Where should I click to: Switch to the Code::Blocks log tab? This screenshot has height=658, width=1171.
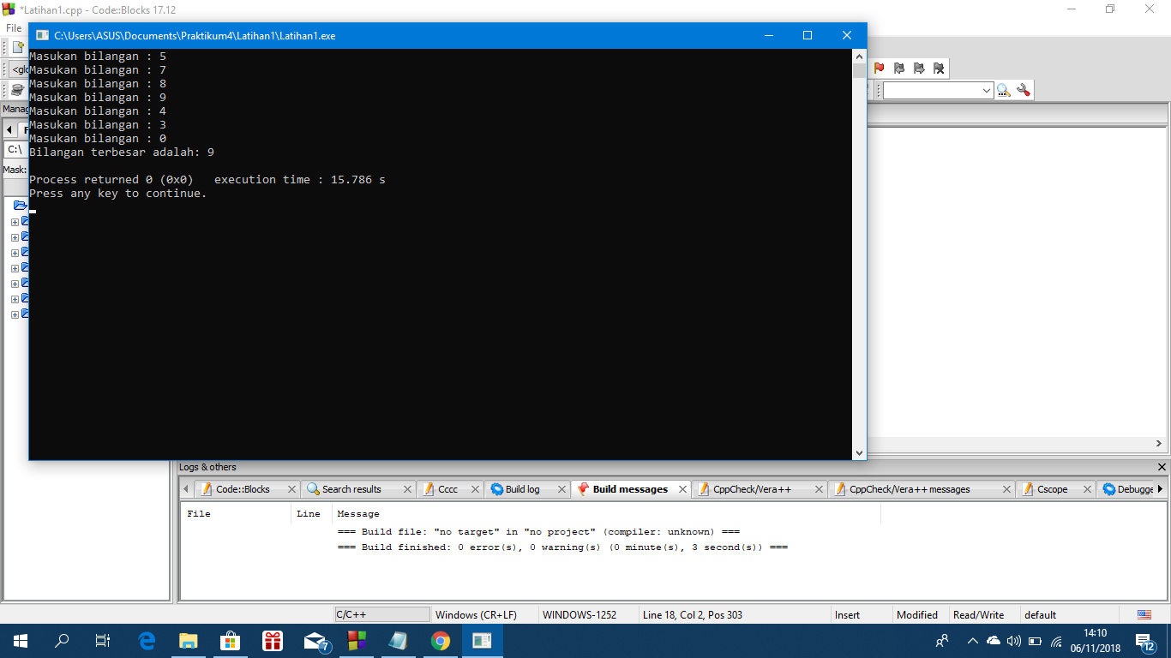[x=243, y=489]
